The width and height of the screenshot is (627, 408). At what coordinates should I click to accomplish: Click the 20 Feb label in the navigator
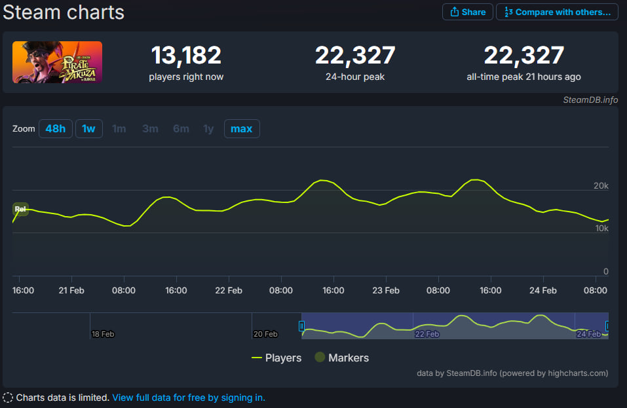tap(265, 334)
